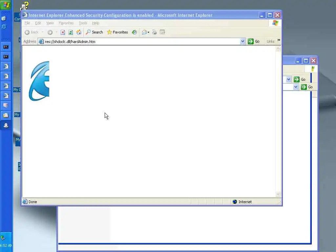Screen dimensions: 336x252
Task: Click the Media icon next to Favorites
Action: 134,32
